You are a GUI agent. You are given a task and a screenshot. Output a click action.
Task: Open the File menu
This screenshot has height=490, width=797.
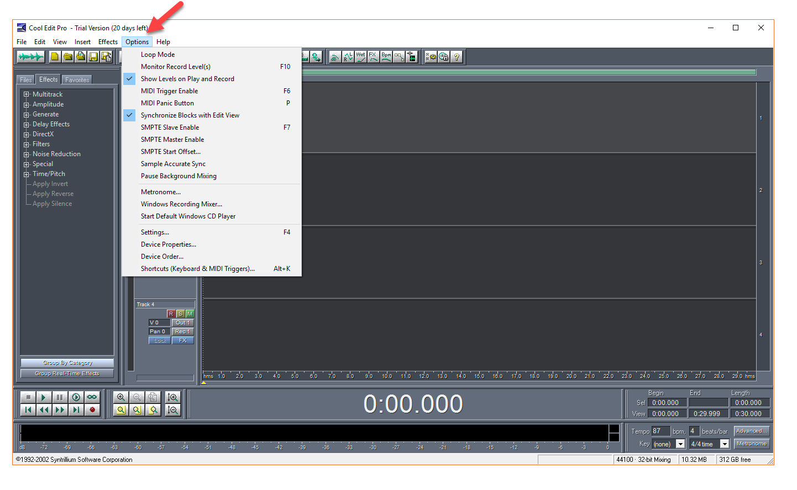22,42
